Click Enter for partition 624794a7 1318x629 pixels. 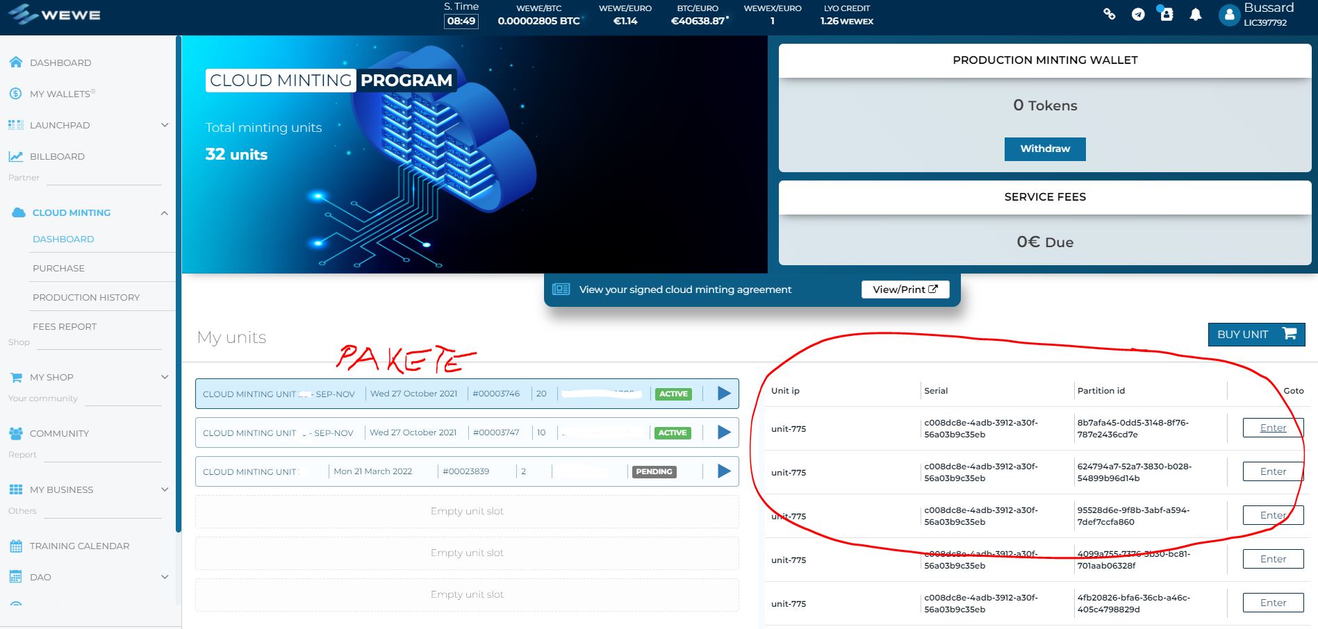[x=1273, y=471]
